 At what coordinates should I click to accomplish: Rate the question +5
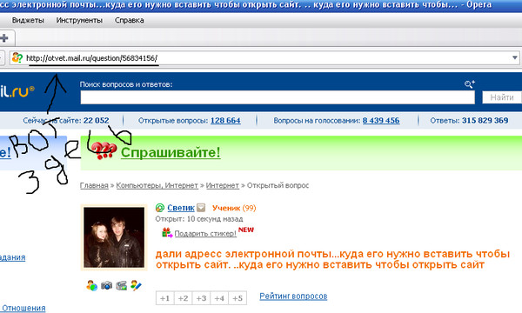(x=238, y=298)
